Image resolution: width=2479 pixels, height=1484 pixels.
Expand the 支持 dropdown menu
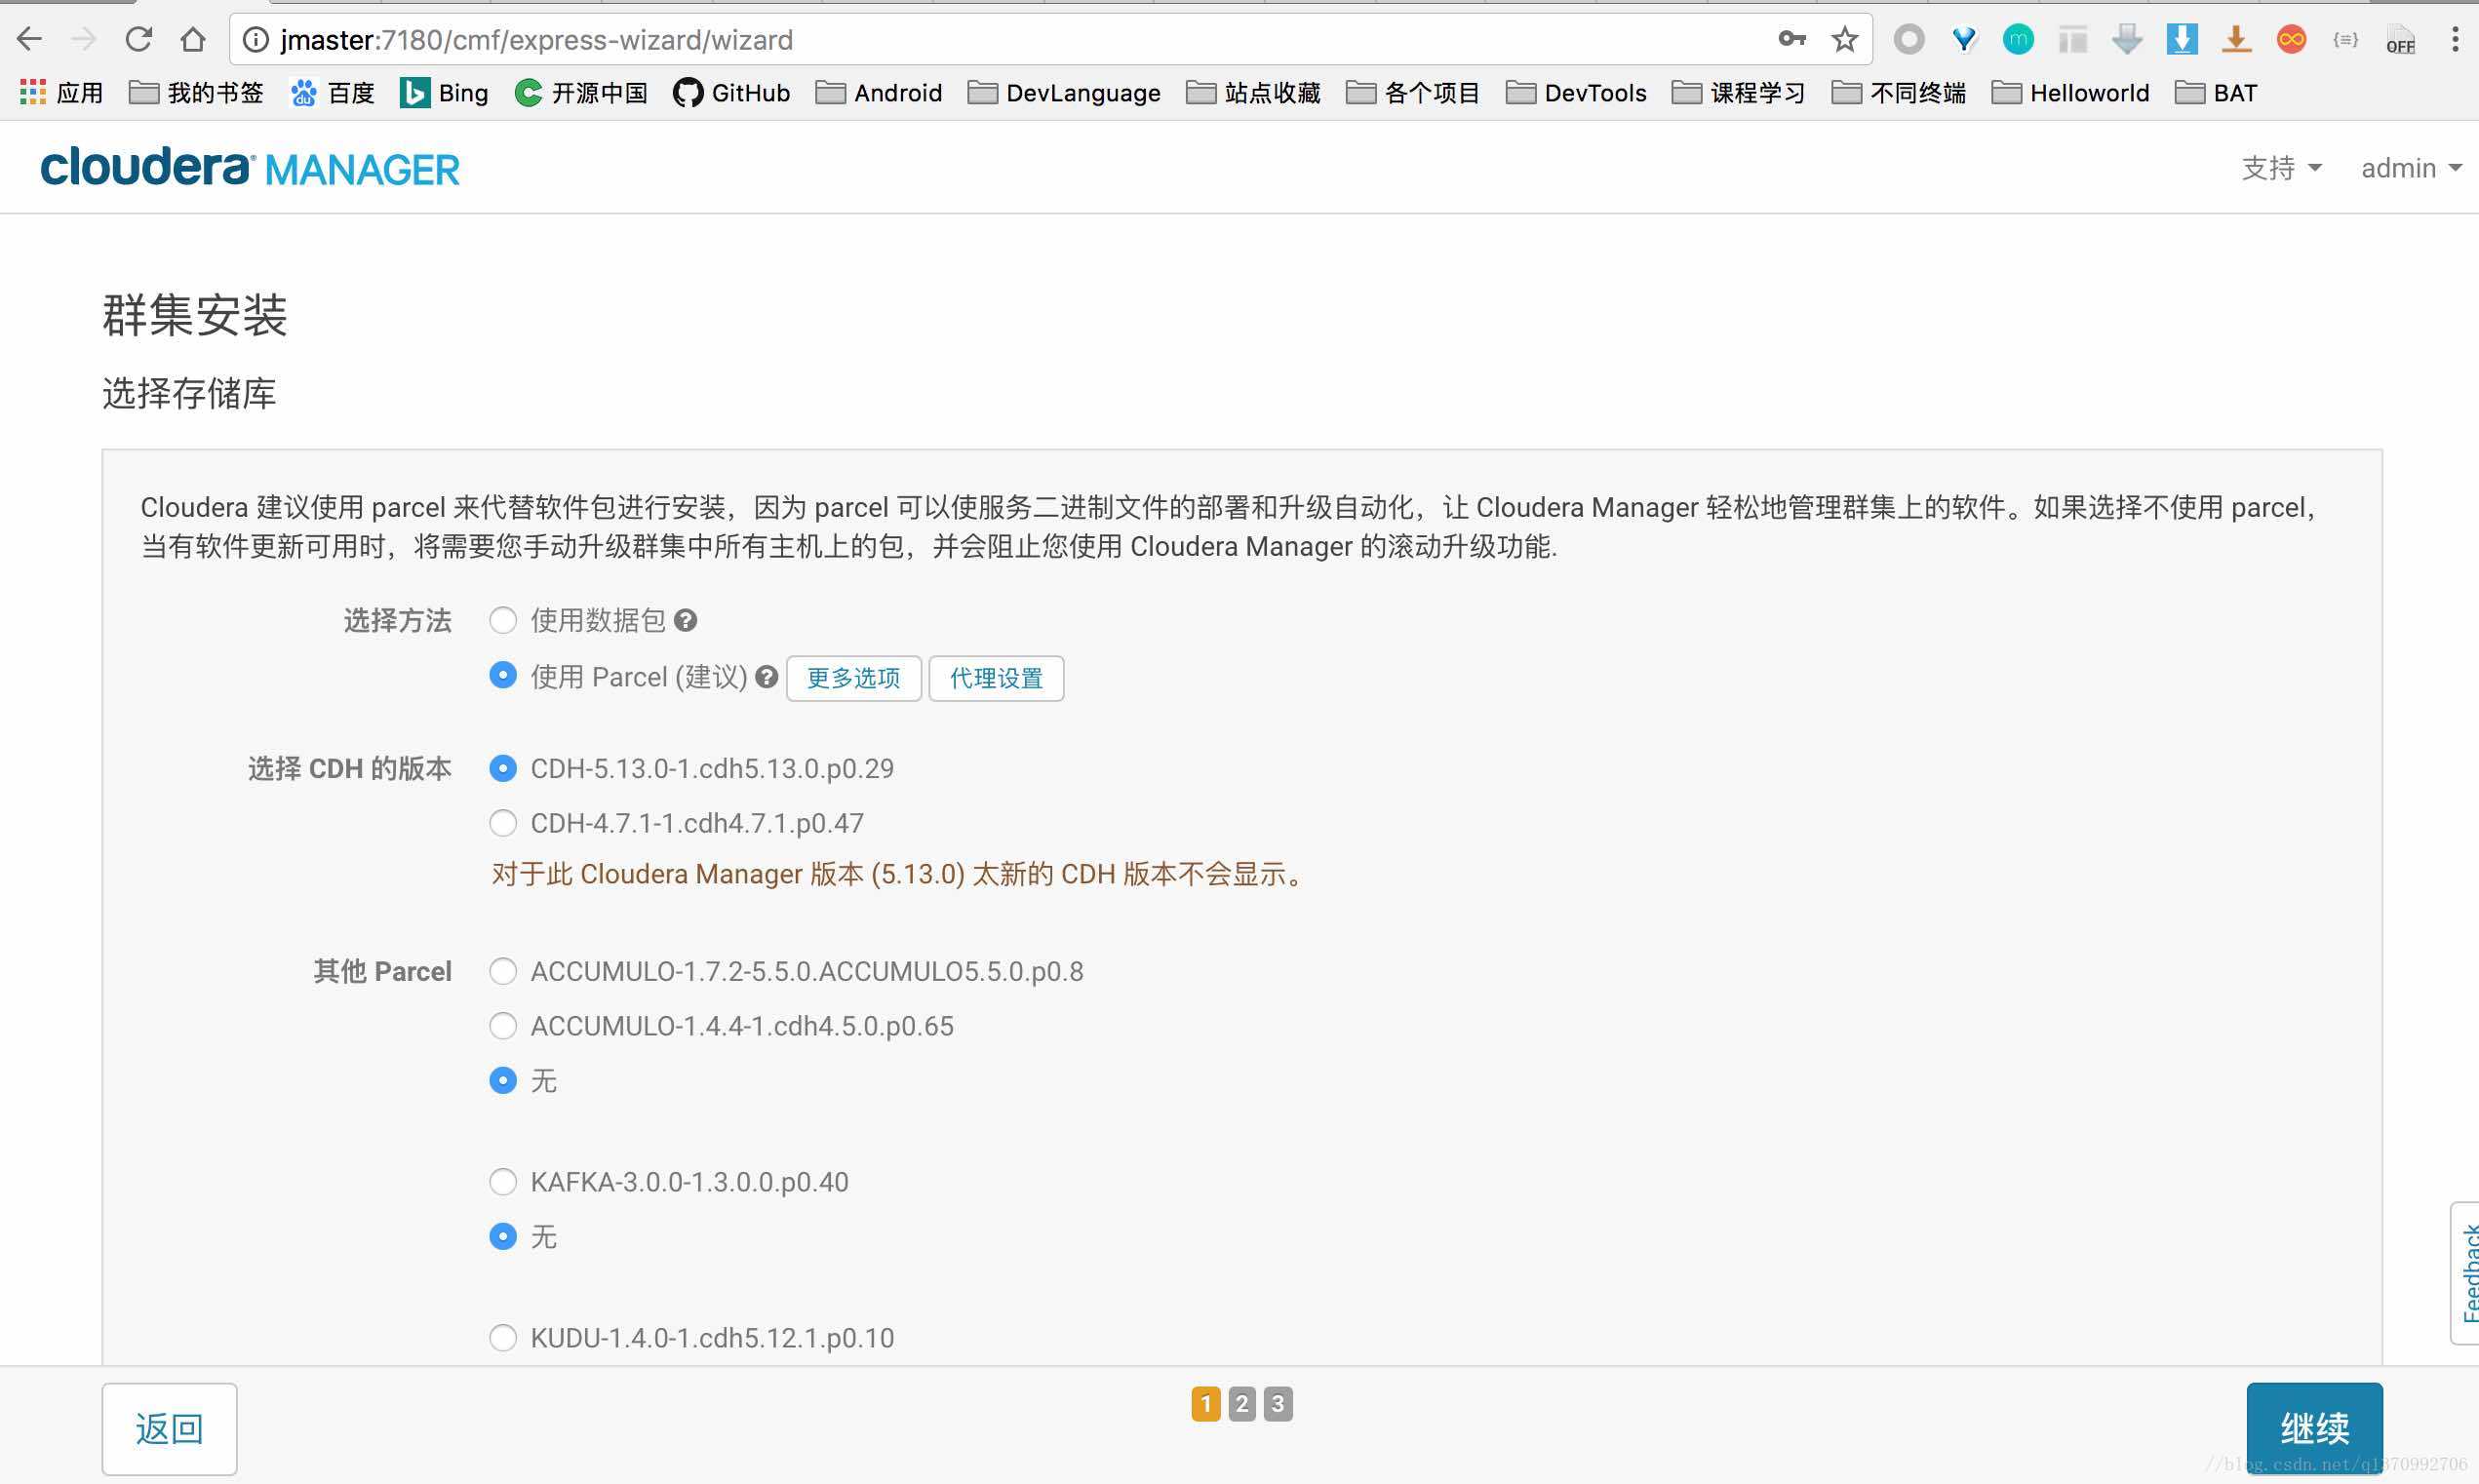2281,168
